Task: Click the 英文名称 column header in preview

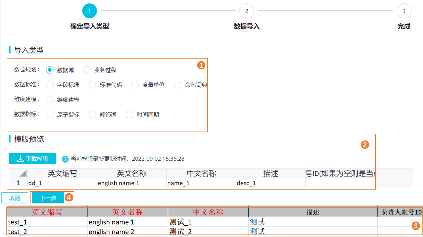Action: 132,173
